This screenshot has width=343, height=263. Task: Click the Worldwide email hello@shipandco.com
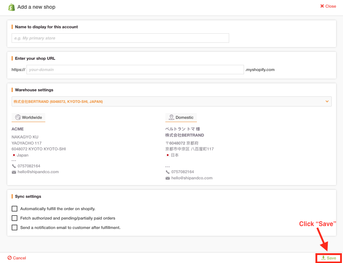(x=38, y=172)
